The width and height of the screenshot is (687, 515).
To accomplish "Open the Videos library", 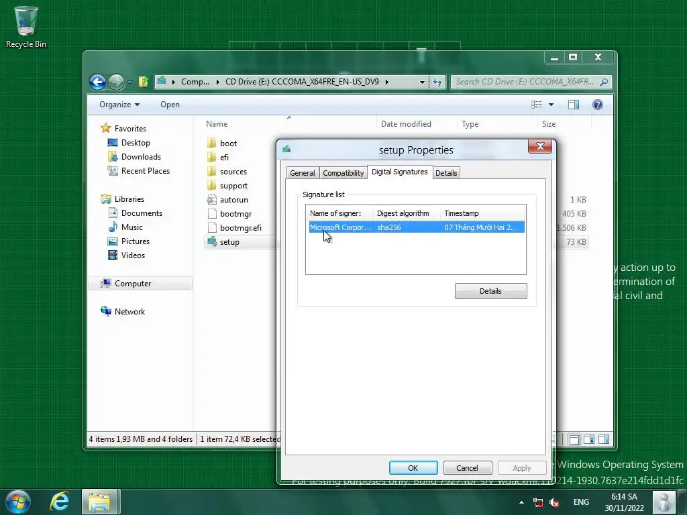I will [x=127, y=255].
